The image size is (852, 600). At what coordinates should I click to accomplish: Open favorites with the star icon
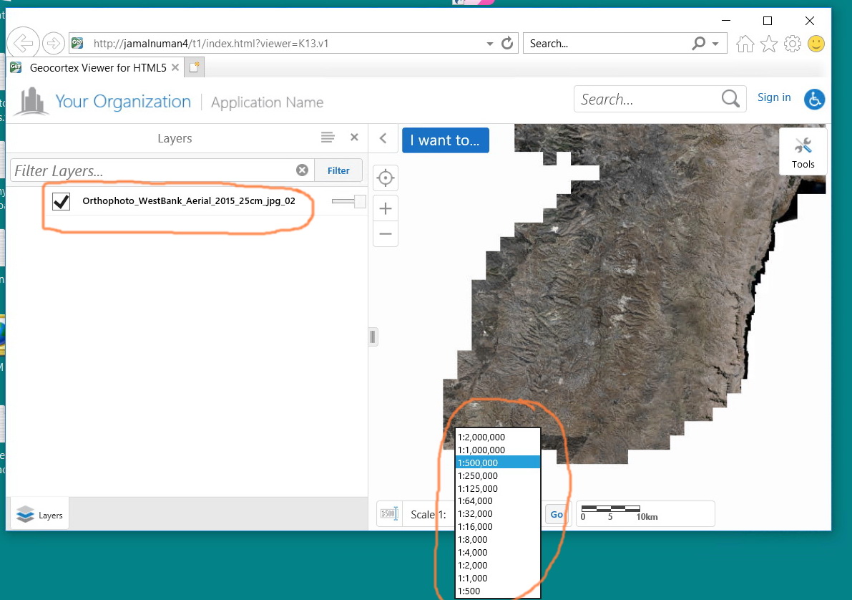pos(769,44)
